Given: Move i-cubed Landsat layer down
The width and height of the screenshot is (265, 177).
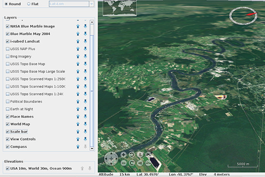Looking at the screenshot, I should point(85,41).
